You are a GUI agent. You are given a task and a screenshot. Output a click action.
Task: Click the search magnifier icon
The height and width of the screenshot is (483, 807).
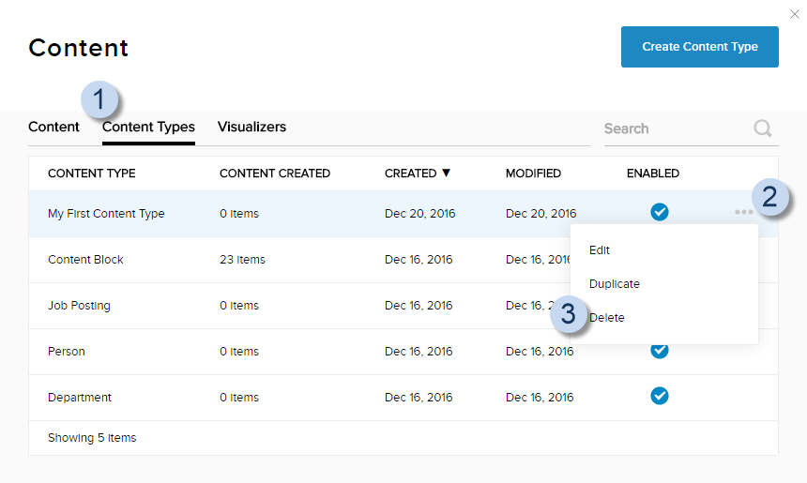coord(763,128)
